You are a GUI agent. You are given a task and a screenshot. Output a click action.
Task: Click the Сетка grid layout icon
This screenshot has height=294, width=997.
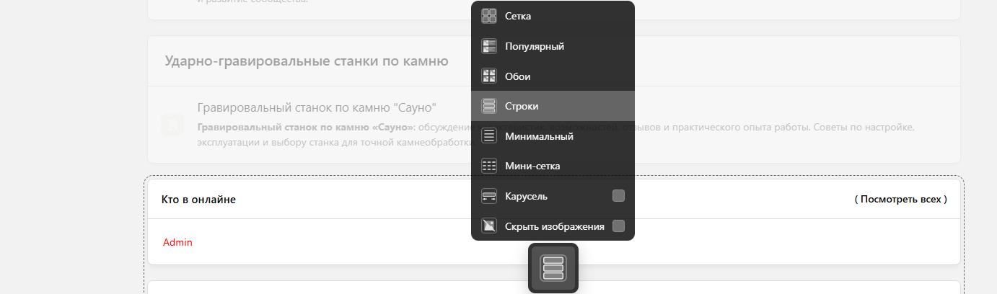tap(489, 16)
